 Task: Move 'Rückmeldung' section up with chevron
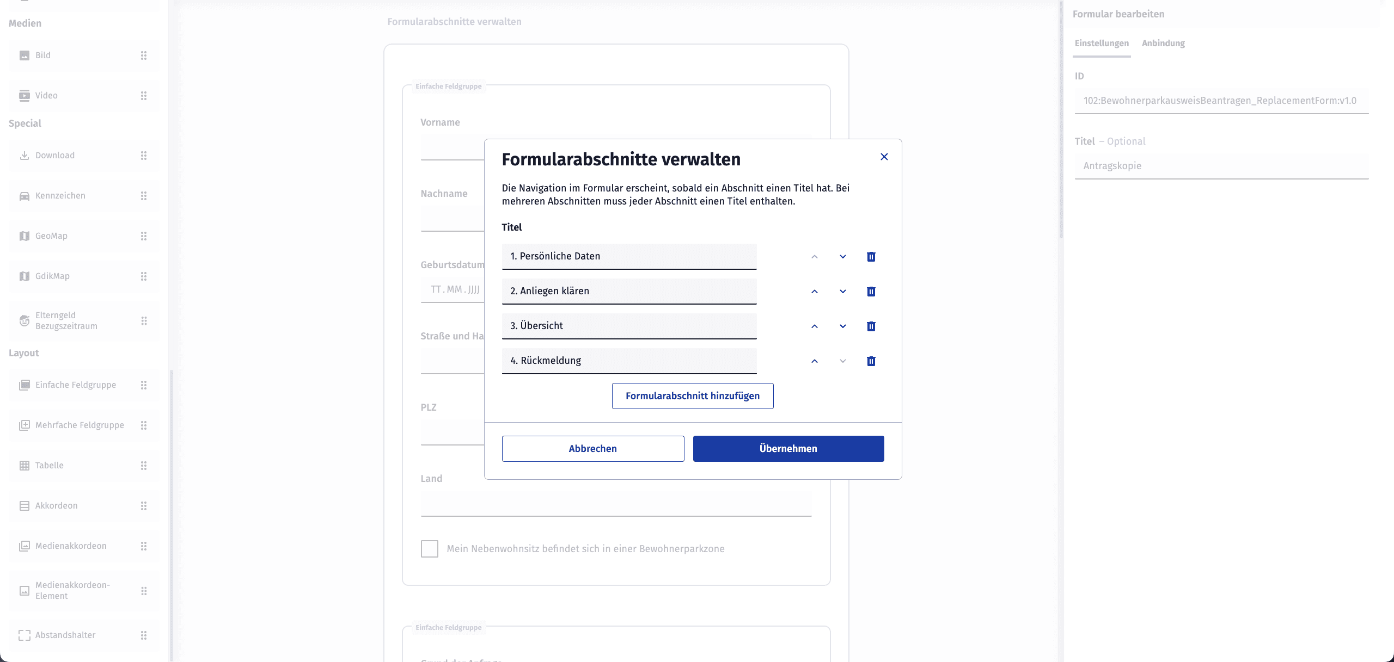[814, 361]
